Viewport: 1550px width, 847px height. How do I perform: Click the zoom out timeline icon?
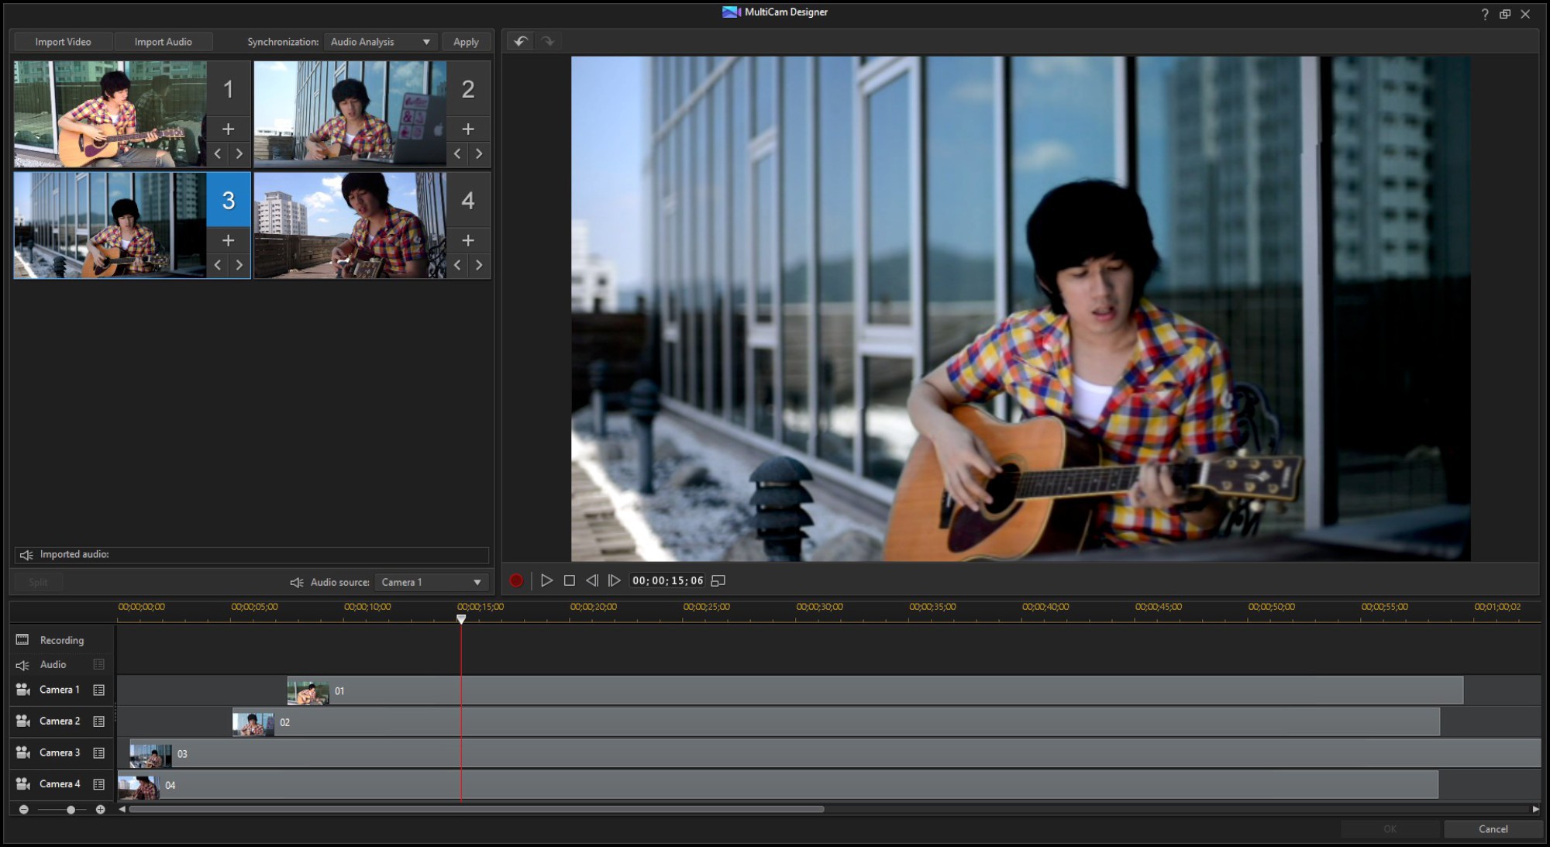24,809
